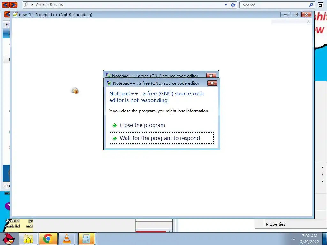The height and width of the screenshot is (245, 327).
Task: Open the address bar history dropdown
Action: point(226,5)
